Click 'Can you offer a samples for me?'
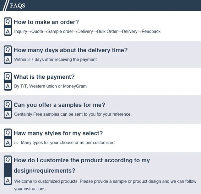Viewport: 201px width, 194px height. 59,105
